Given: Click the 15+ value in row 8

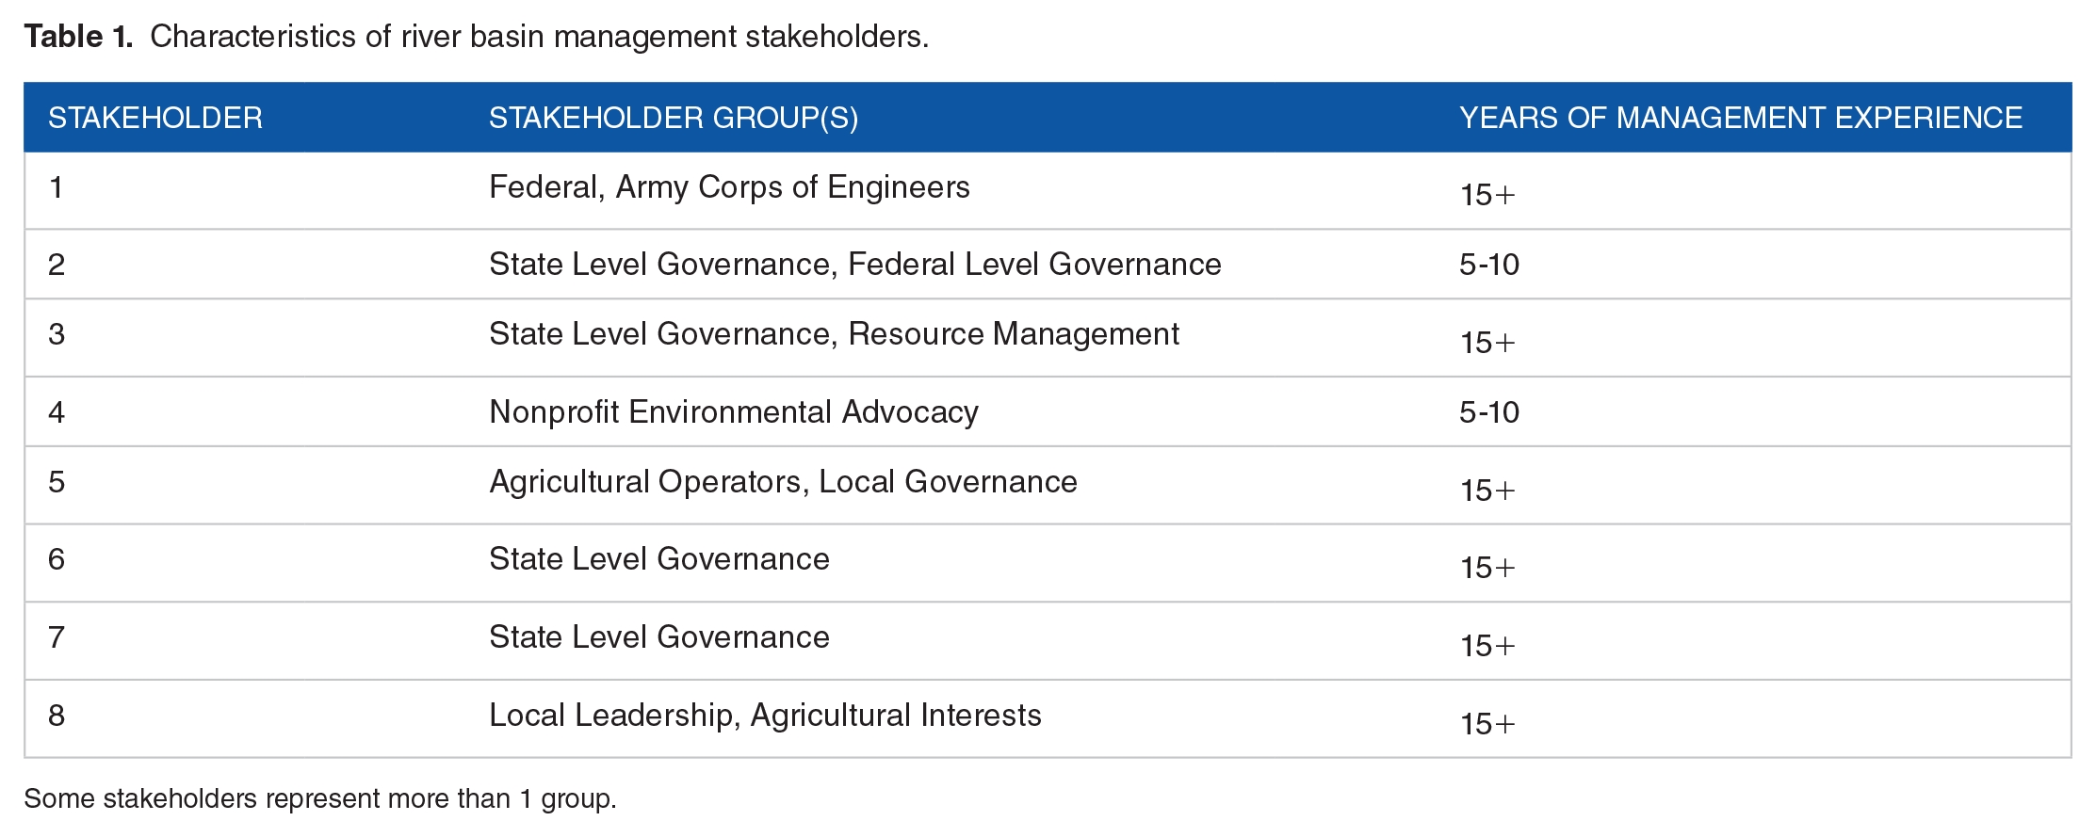Looking at the screenshot, I should pos(1487,724).
